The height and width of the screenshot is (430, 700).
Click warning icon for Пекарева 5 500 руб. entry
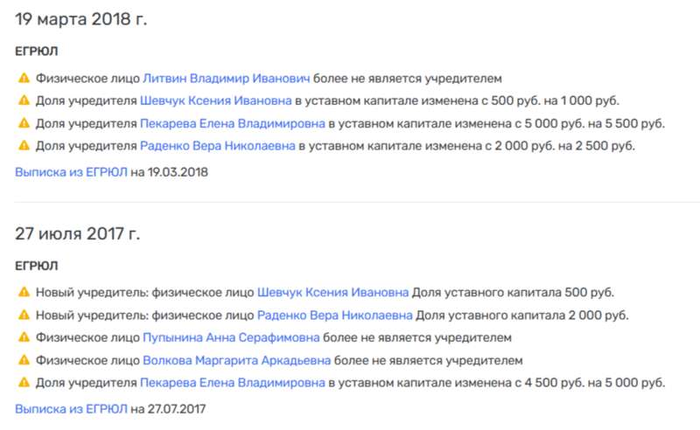point(22,122)
